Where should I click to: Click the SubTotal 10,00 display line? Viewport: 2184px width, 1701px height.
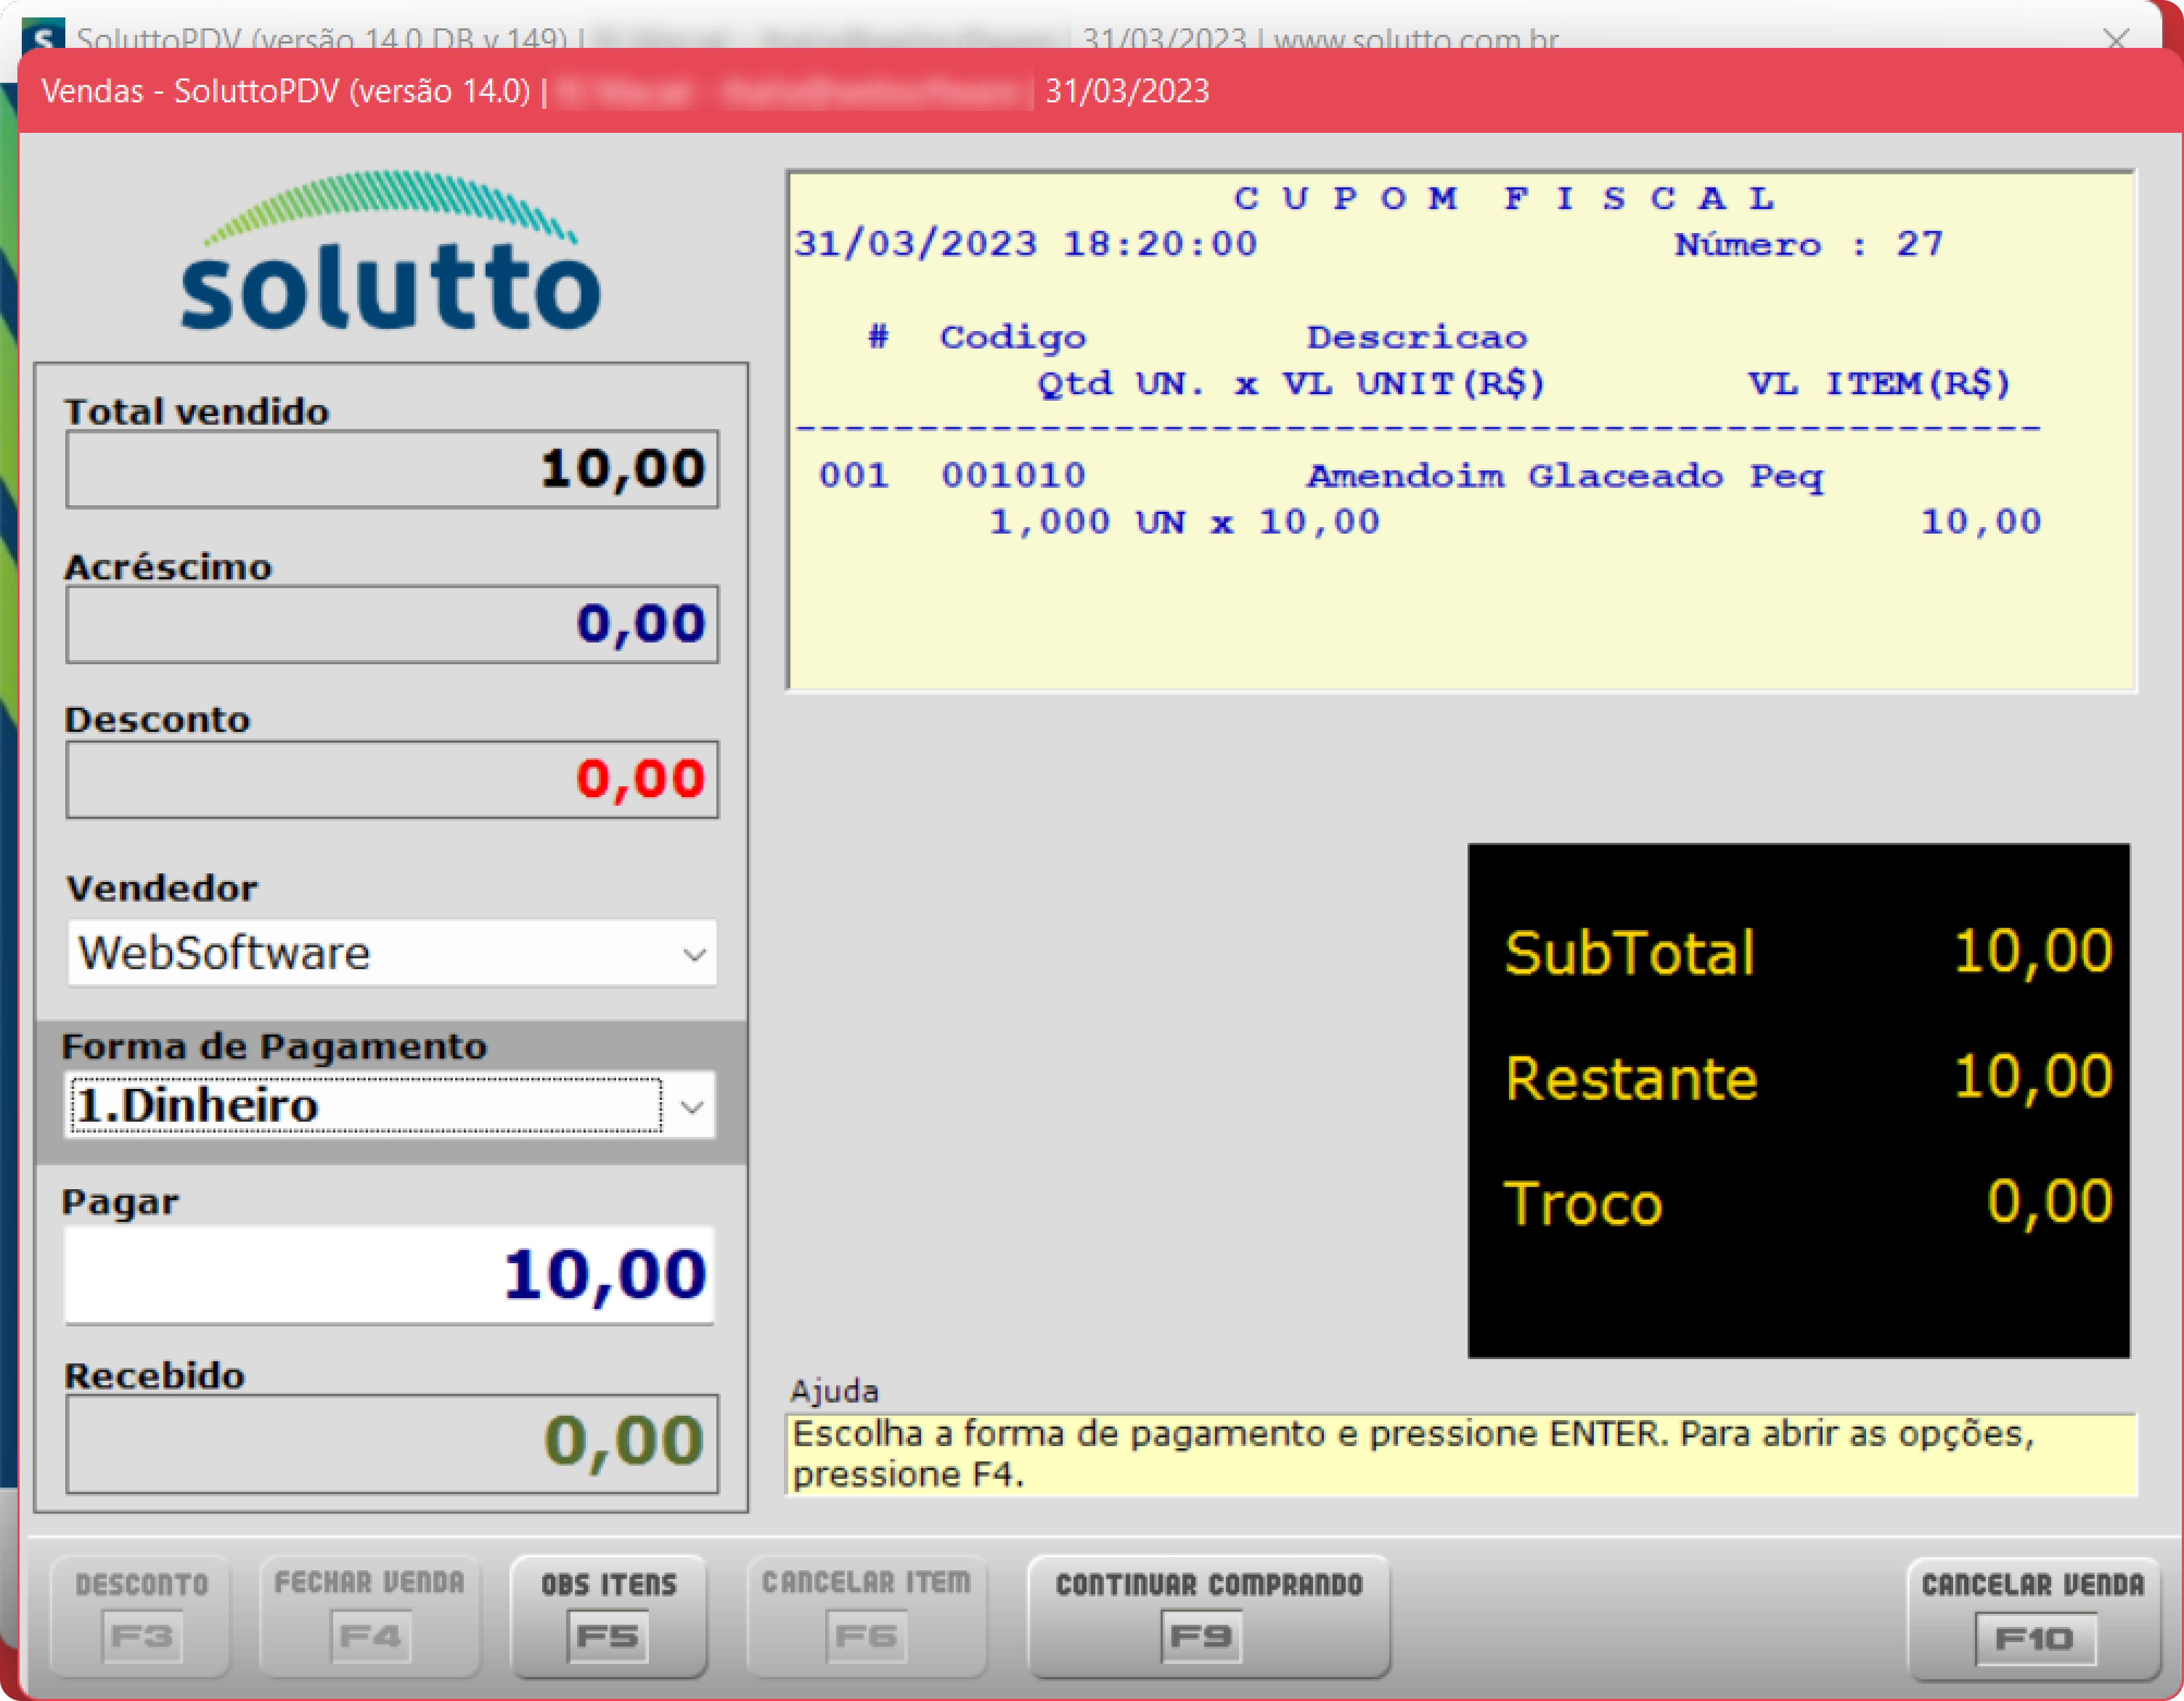1808,952
